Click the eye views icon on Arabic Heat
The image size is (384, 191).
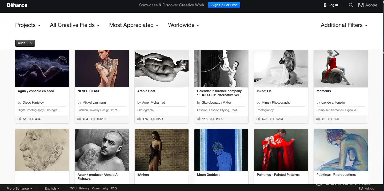click(x=153, y=119)
